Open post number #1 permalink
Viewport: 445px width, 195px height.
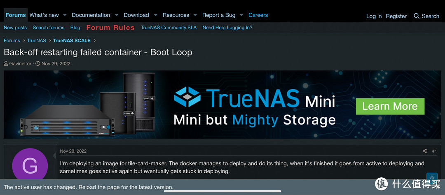[435, 151]
